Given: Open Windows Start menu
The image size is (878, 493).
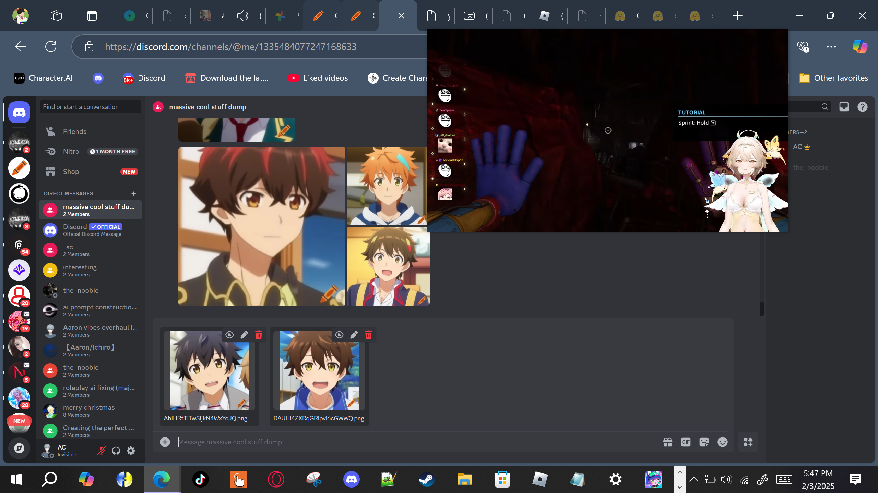Looking at the screenshot, I should point(16,479).
